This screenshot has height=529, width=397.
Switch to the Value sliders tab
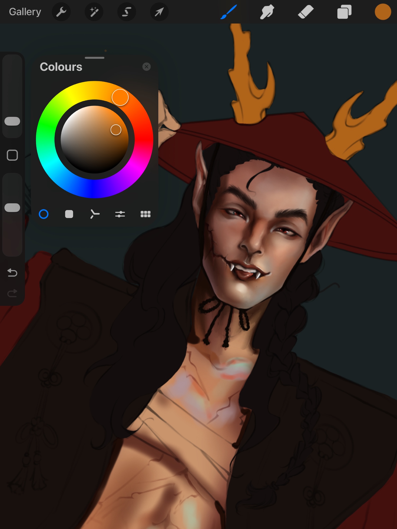point(120,214)
